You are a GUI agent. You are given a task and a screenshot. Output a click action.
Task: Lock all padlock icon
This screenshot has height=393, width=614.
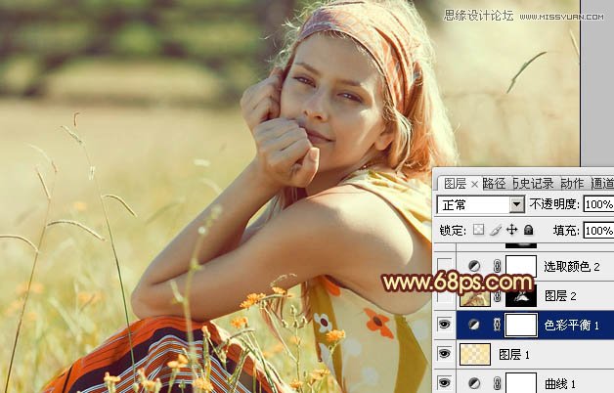(528, 230)
